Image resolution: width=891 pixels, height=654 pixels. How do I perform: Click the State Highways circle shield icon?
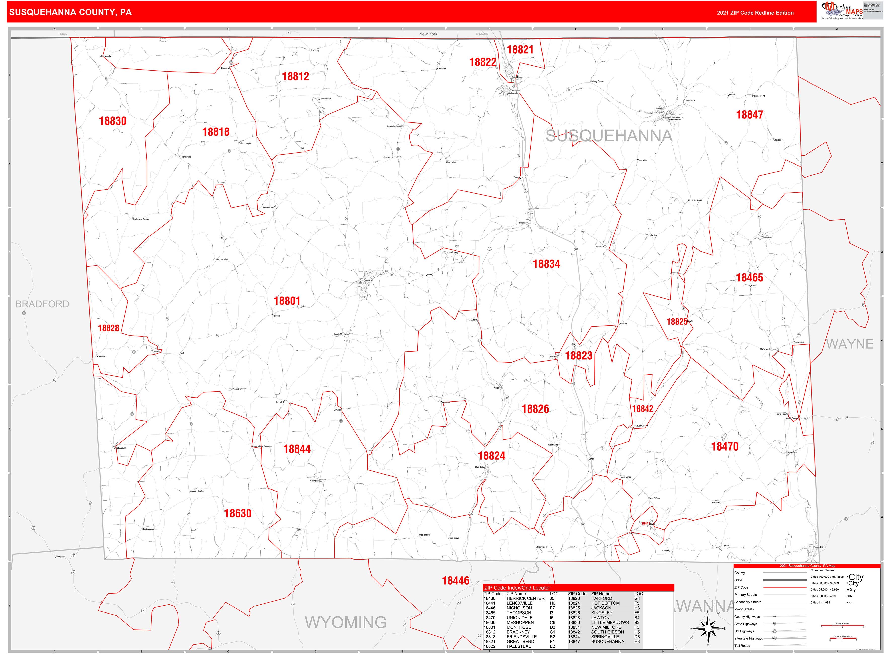coord(774,624)
